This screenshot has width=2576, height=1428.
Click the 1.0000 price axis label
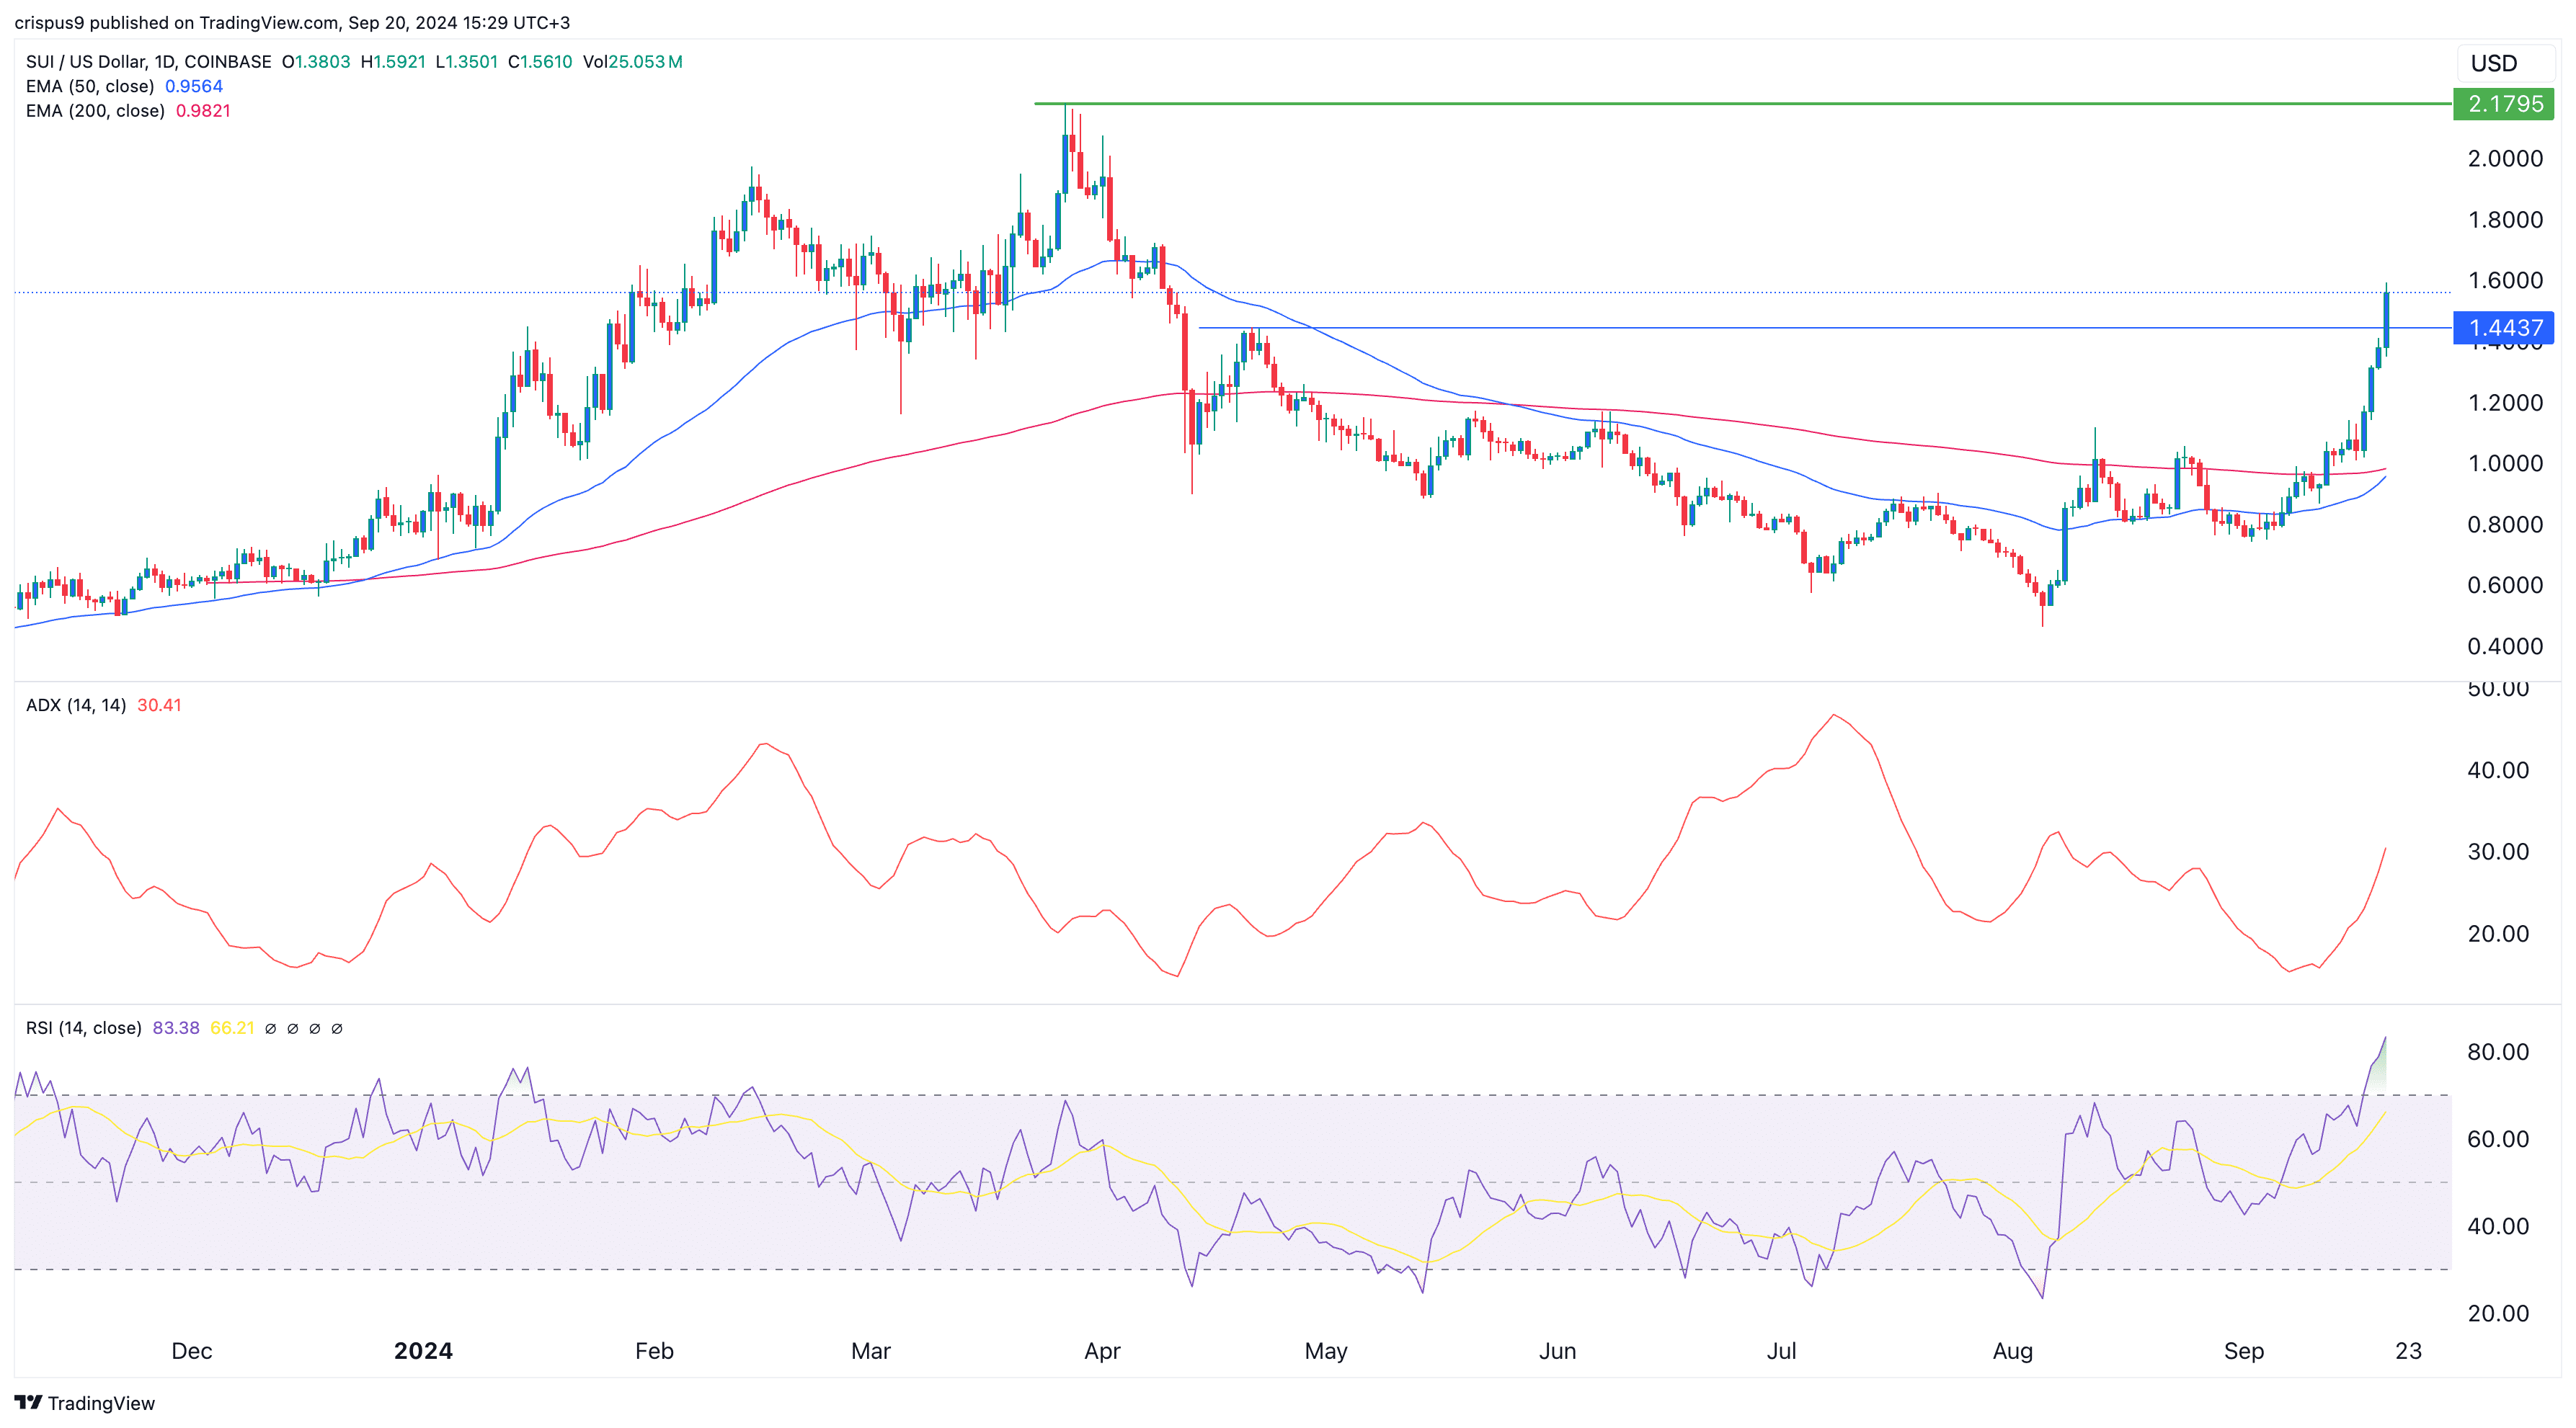click(2505, 463)
